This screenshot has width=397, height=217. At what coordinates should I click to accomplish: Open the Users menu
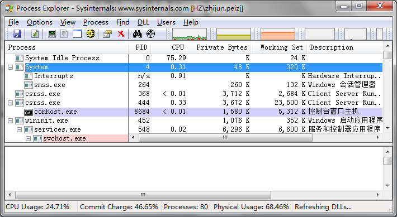coord(166,22)
